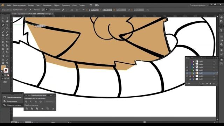
Task: Expand layer Слой 3 disclosure triangle
Action: [x=194, y=70]
